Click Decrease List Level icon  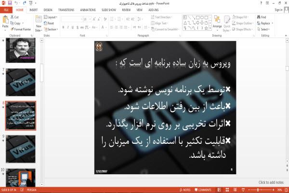[128, 19]
